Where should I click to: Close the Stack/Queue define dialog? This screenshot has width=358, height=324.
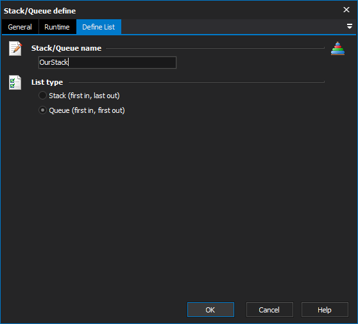click(x=346, y=10)
